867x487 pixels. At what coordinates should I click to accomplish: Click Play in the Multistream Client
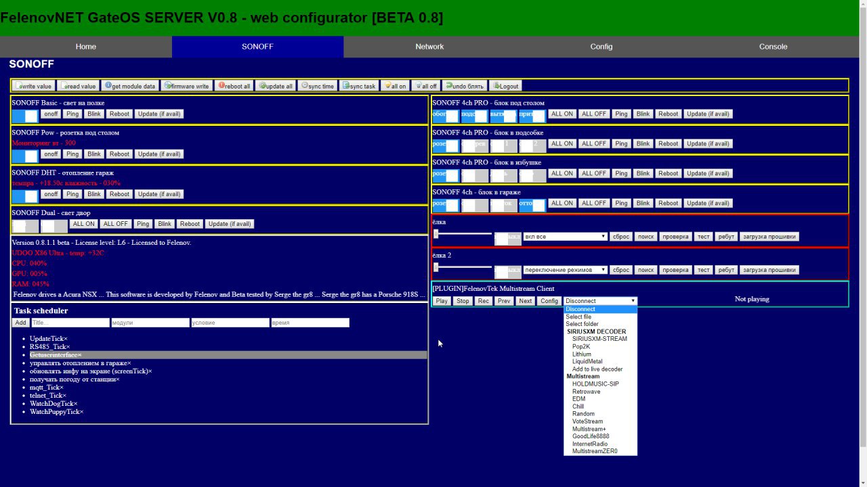click(442, 301)
